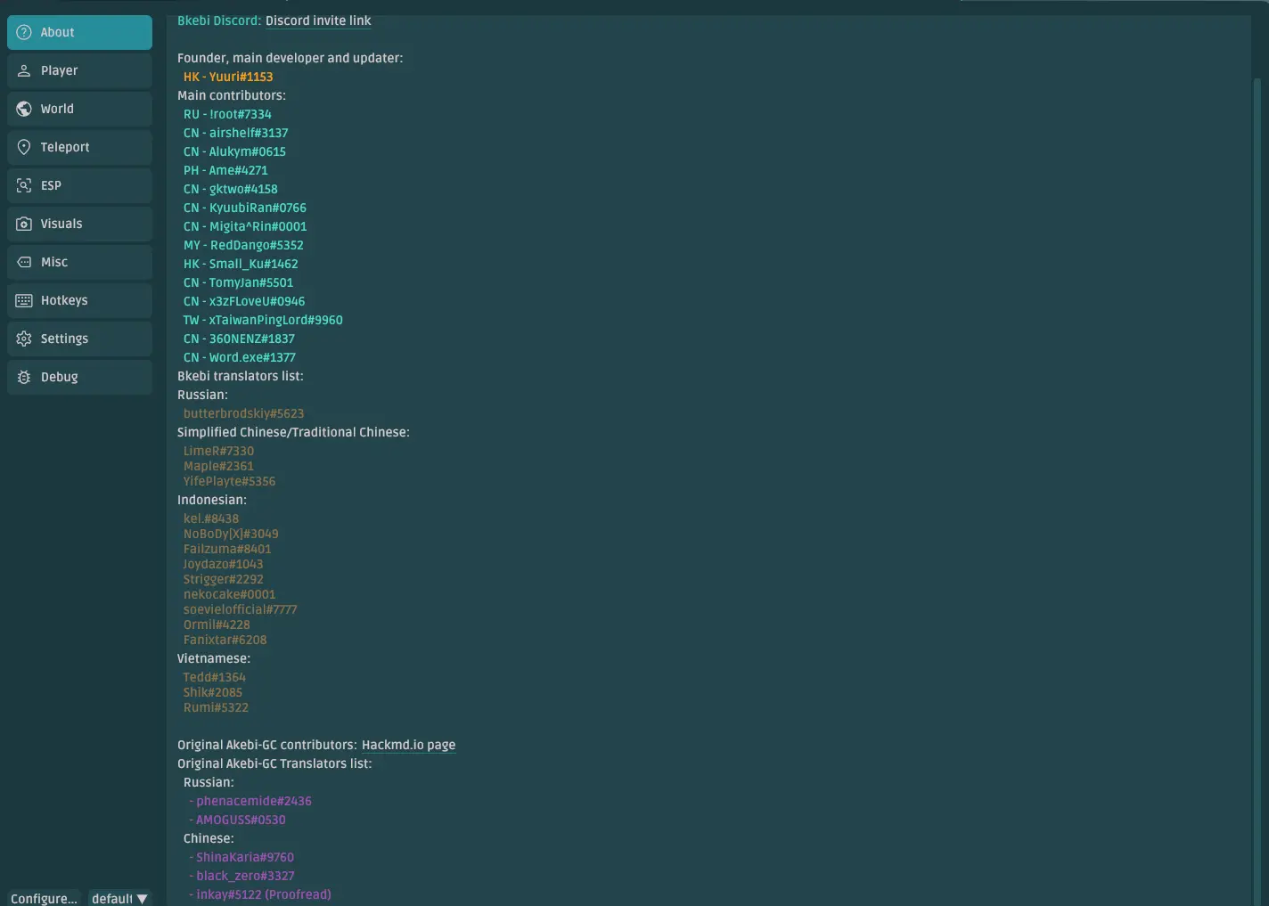Go to the World tab

point(79,109)
